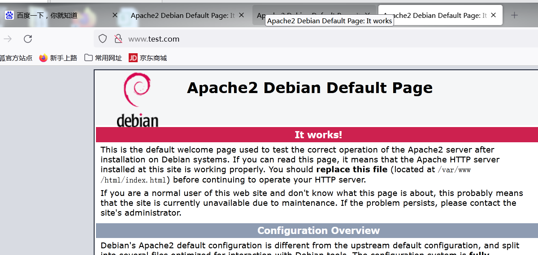Click the Debian swirl logo image
Viewport: 538px width, 255px height.
138,100
